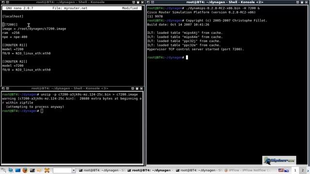Click the Konsole <2> title bar
The width and height of the screenshot is (310, 174).
pos(225,2)
